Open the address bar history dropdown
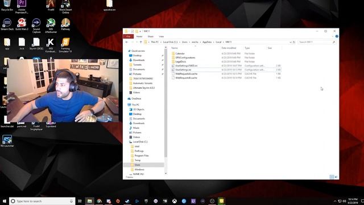 pyautogui.click(x=291, y=42)
